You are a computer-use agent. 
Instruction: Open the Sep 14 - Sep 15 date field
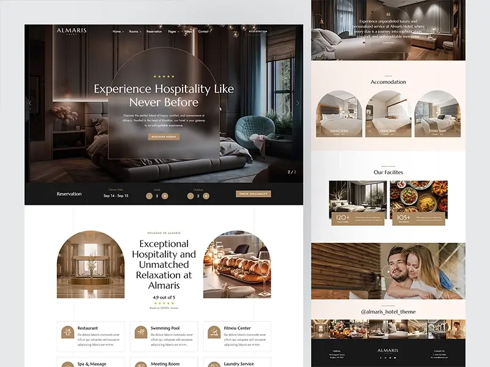tap(116, 196)
